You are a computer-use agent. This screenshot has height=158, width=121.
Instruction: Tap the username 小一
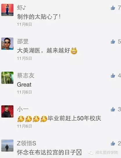(x=23, y=109)
